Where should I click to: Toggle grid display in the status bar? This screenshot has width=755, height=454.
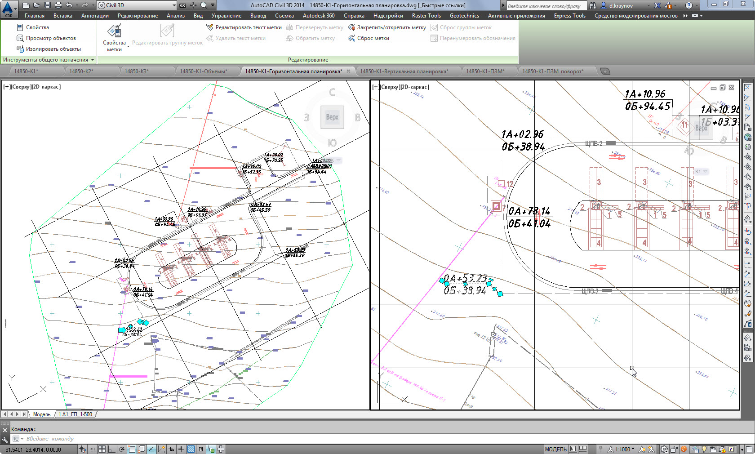pyautogui.click(x=102, y=449)
